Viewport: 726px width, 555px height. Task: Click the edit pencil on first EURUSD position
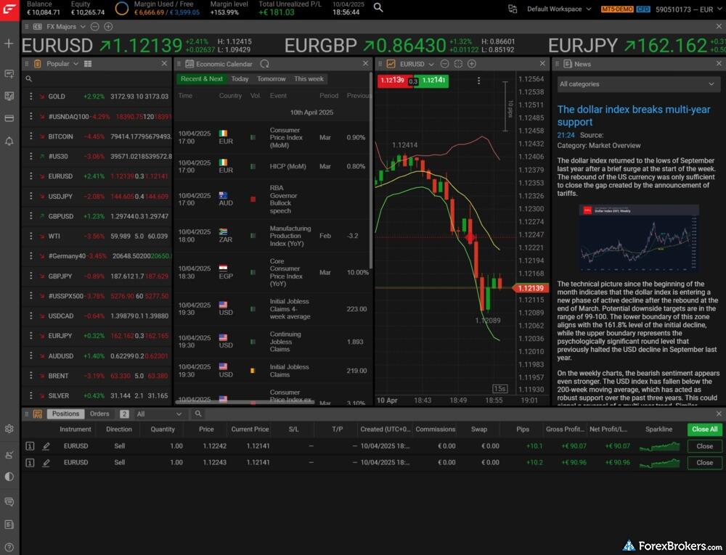click(46, 446)
